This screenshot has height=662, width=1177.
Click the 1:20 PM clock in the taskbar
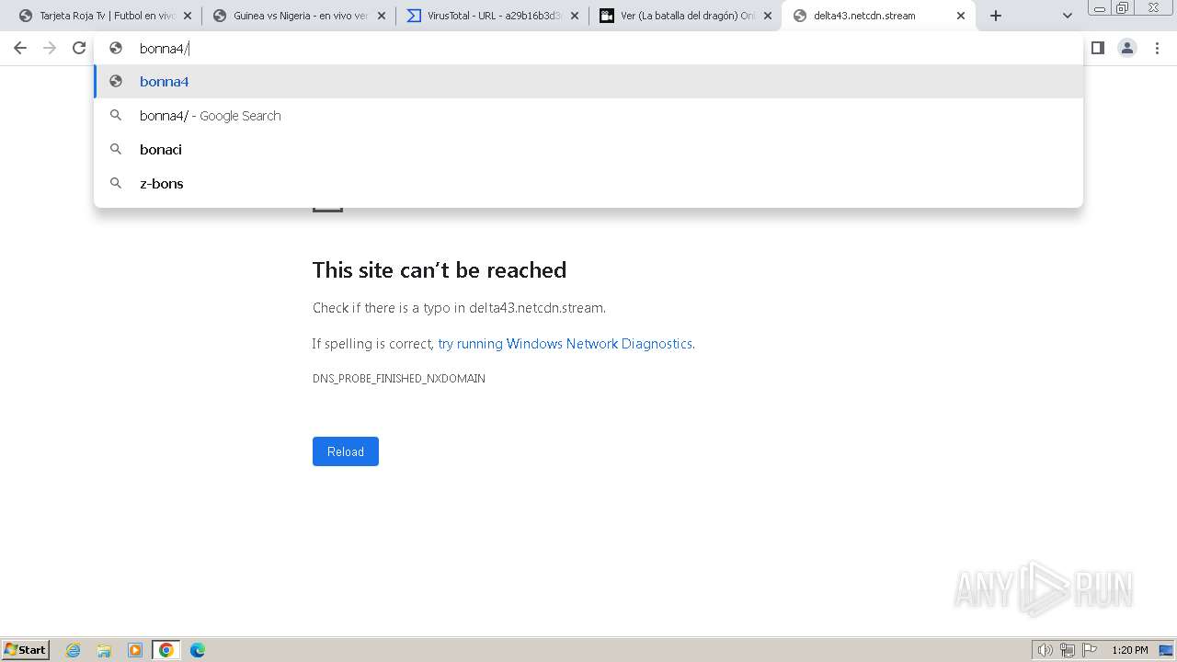click(x=1130, y=650)
